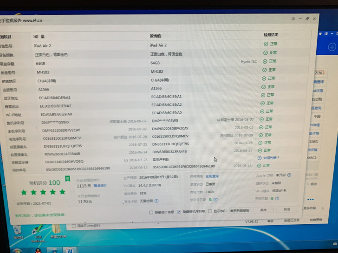The width and height of the screenshot is (338, 253).
Task: Click the 1115元 recycle price
Action: [x=84, y=186]
